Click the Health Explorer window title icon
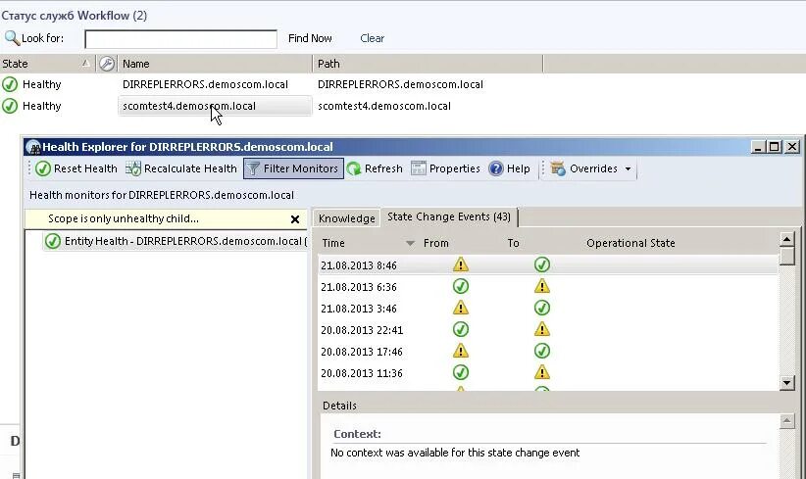806x479 pixels. coord(33,147)
